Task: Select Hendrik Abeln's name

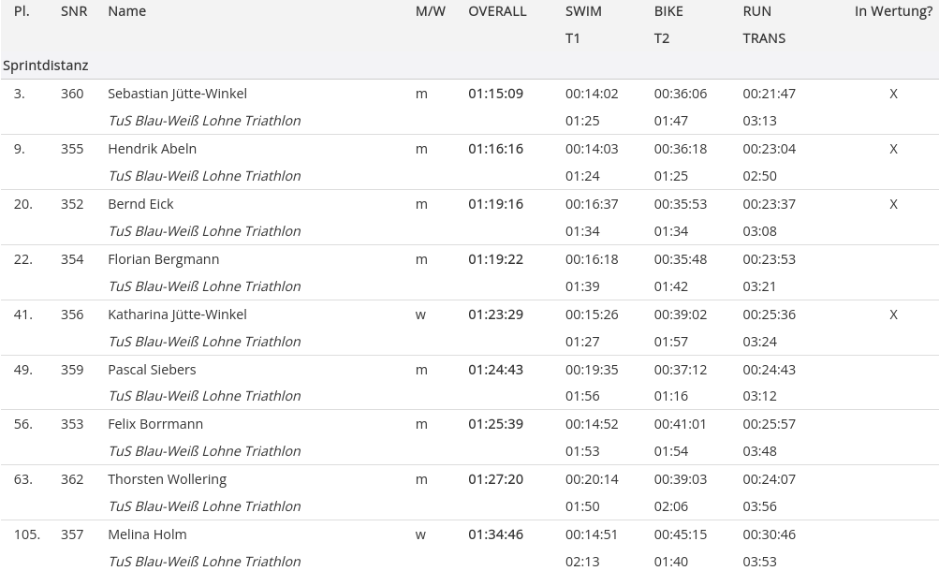Action: [x=152, y=149]
